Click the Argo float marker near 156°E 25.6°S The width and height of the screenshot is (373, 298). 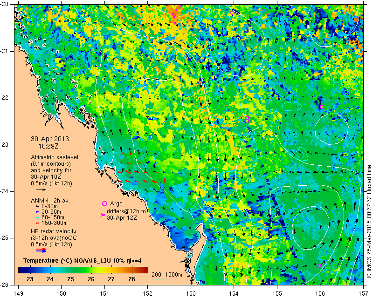319,265
